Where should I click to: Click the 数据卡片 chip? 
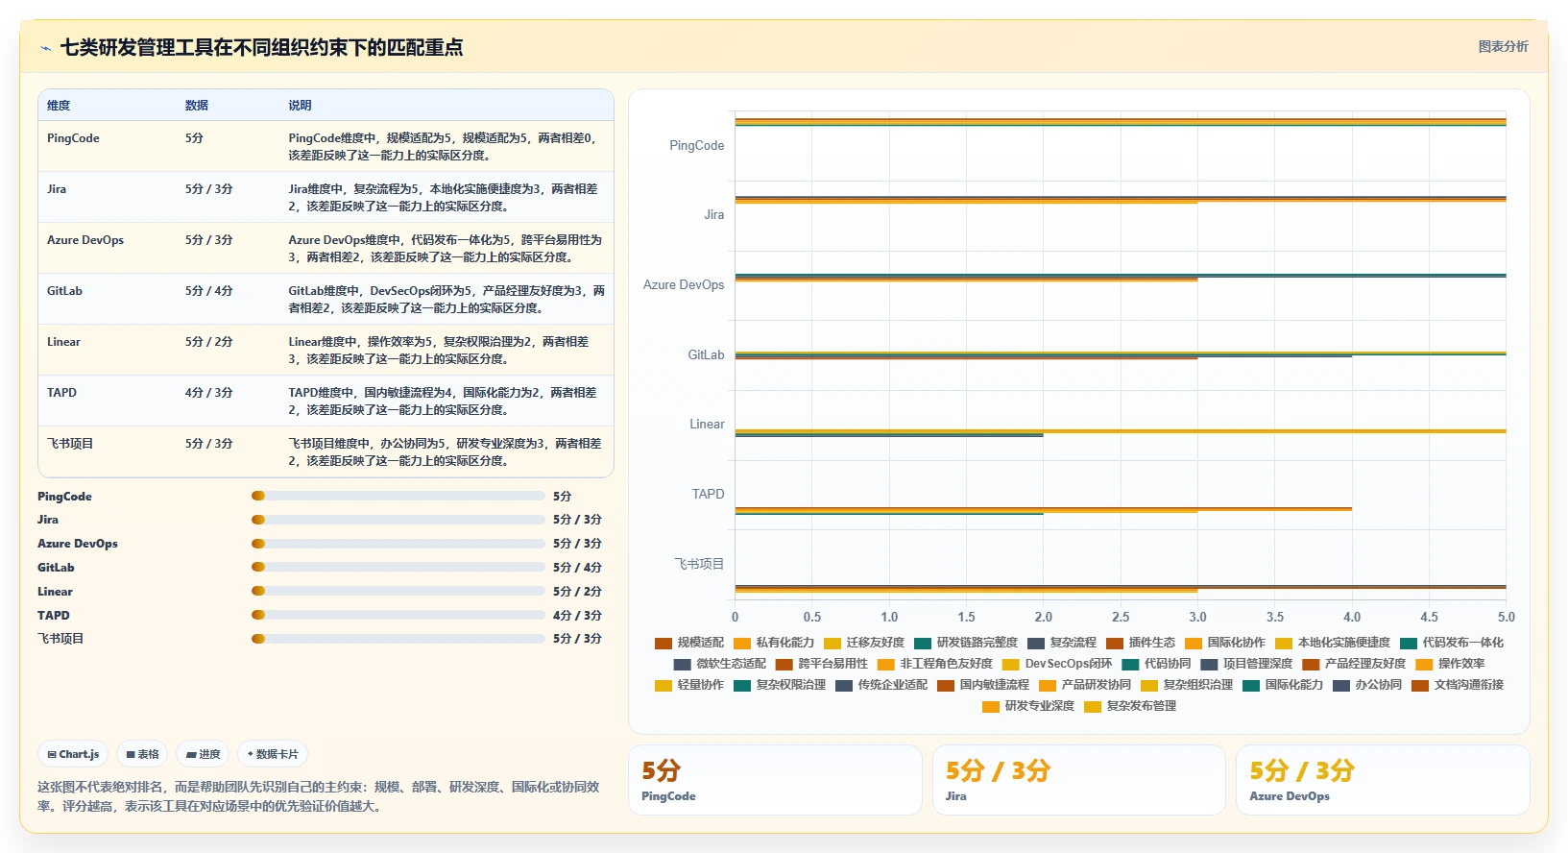pos(273,754)
